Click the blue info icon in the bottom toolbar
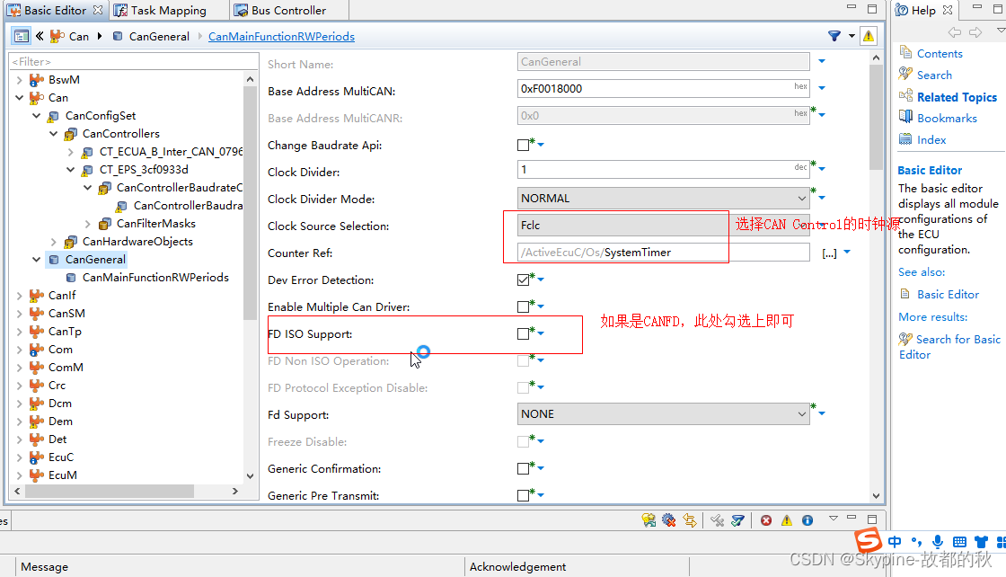The width and height of the screenshot is (1006, 577). [807, 519]
